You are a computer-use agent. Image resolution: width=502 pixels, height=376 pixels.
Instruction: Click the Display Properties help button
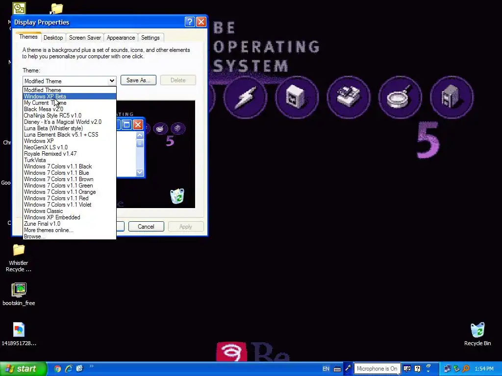(x=190, y=22)
